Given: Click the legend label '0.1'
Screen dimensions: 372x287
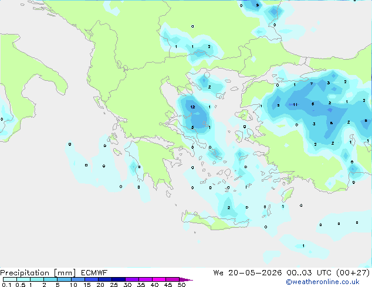Looking at the screenshot, I should coord(6,285).
